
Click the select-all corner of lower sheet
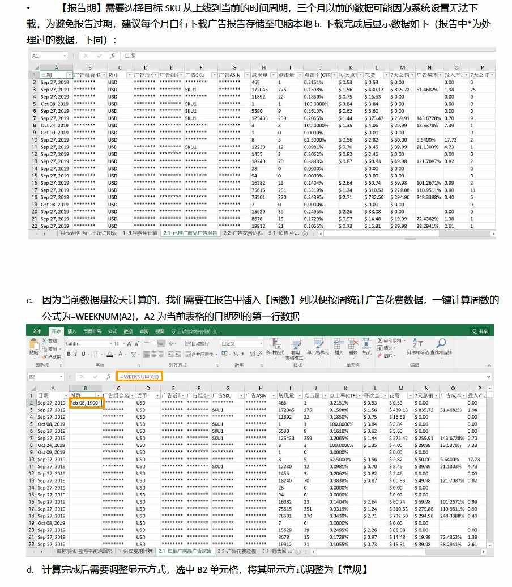(x=33, y=389)
